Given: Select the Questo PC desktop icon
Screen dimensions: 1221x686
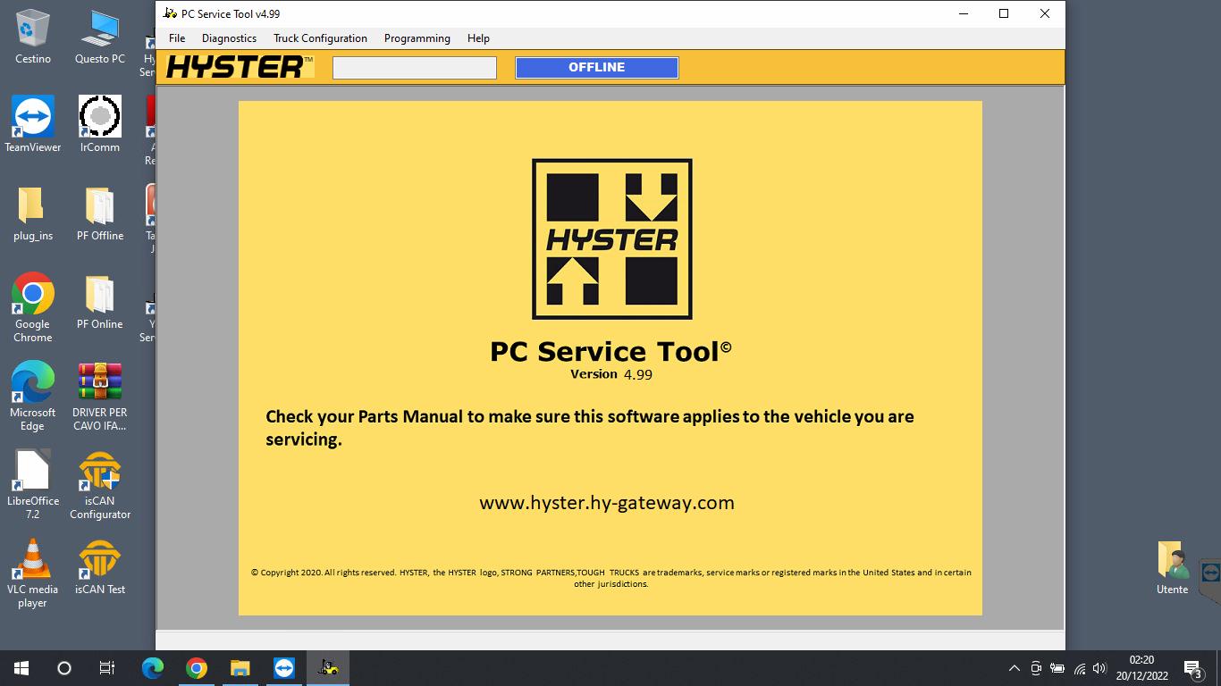Looking at the screenshot, I should 100,37.
